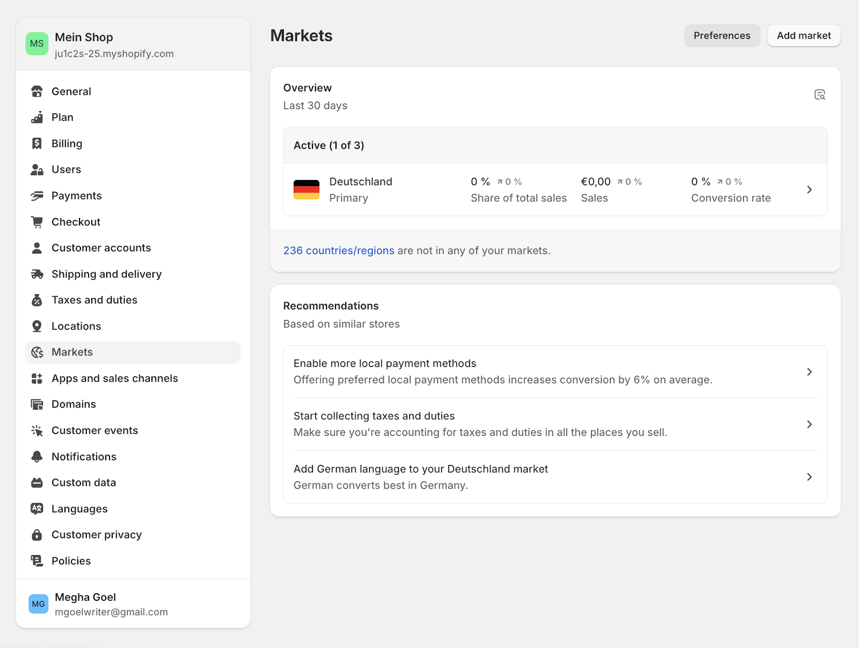
Task: Click the Domains icon in sidebar
Action: point(37,404)
